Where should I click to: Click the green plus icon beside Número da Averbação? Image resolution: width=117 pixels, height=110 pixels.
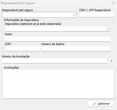click(x=111, y=61)
